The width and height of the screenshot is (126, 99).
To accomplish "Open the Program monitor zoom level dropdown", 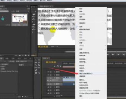I will point(54,47).
